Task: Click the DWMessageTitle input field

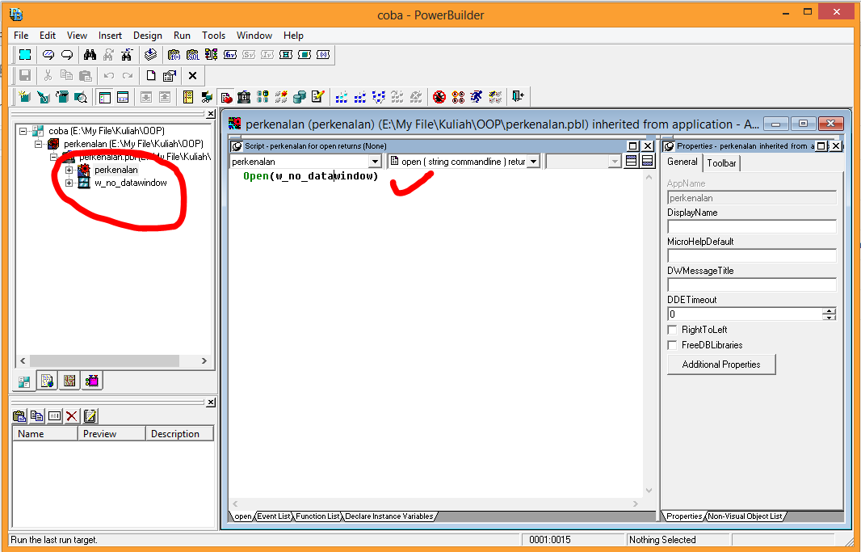Action: pyautogui.click(x=751, y=284)
